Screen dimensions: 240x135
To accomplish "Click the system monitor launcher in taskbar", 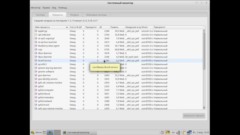I will click(50, 132).
